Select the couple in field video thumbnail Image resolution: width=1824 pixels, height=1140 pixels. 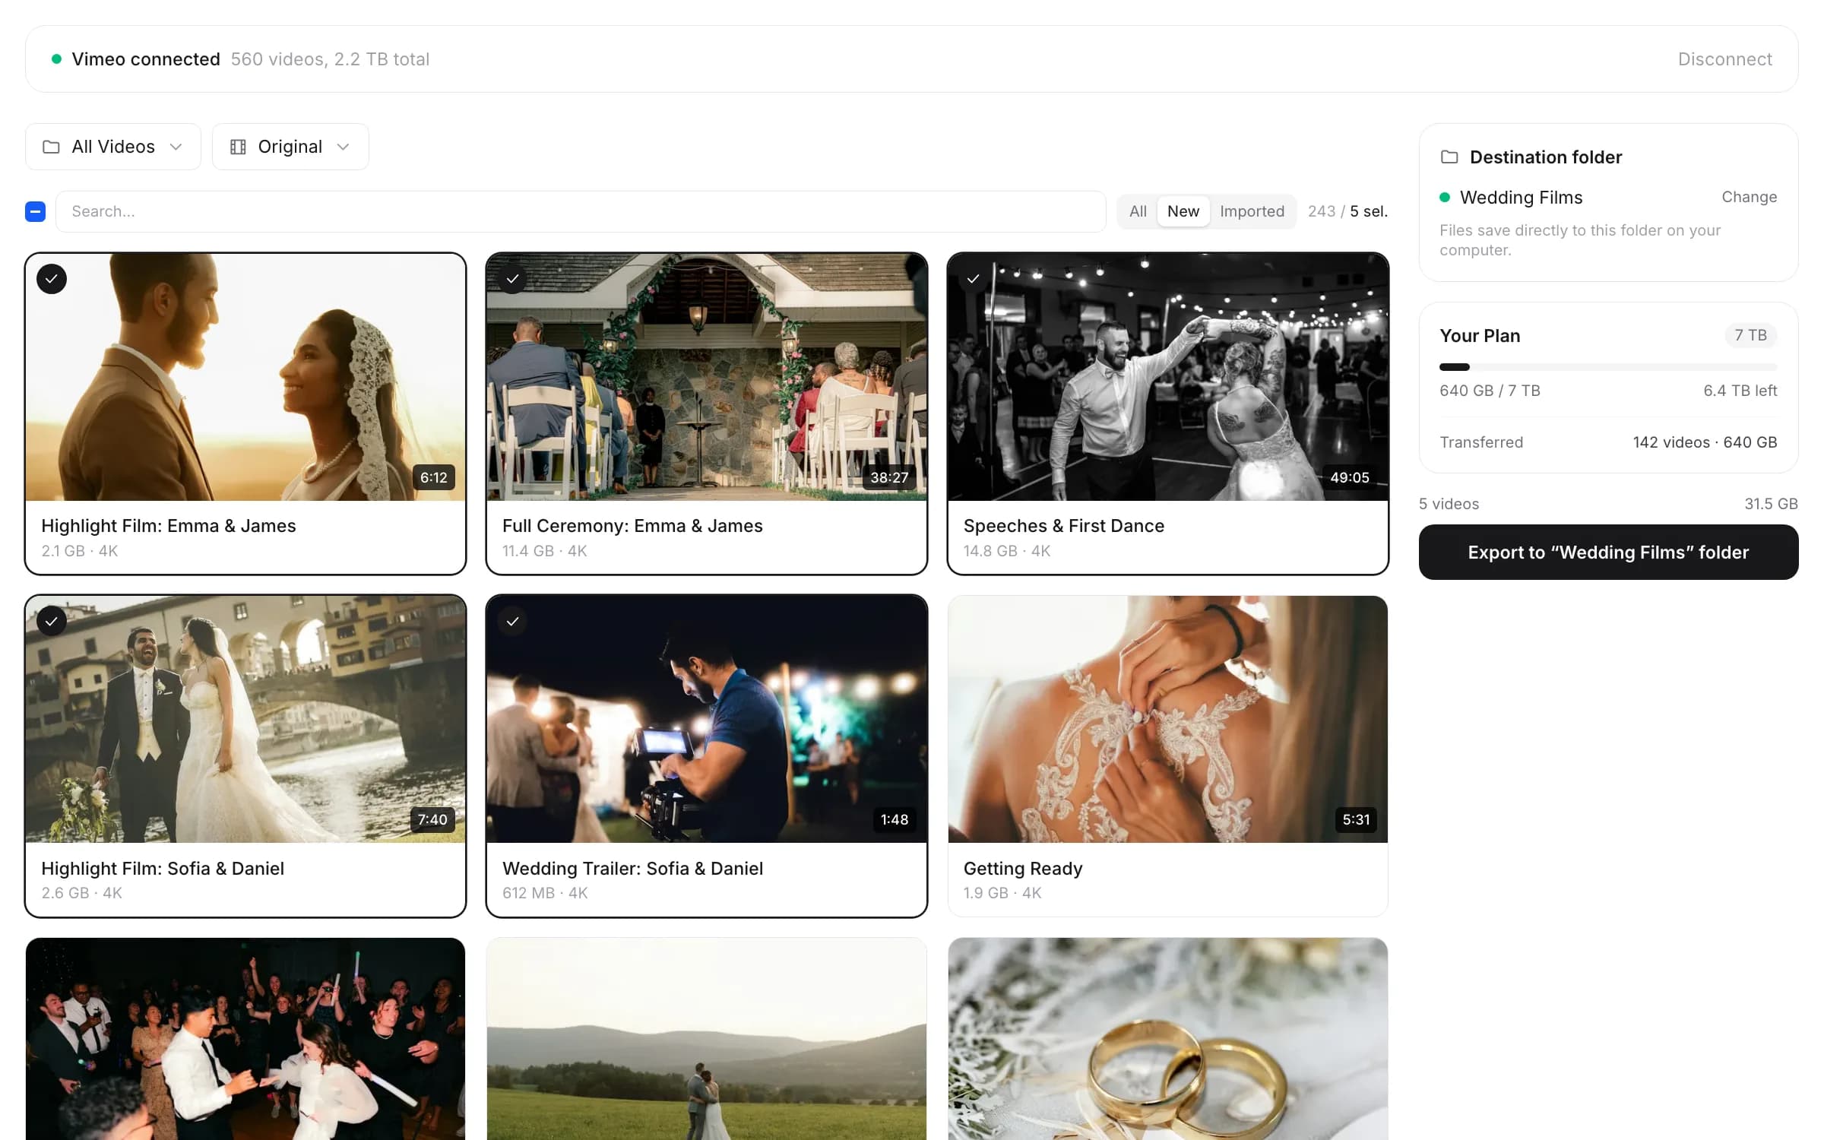(707, 1039)
